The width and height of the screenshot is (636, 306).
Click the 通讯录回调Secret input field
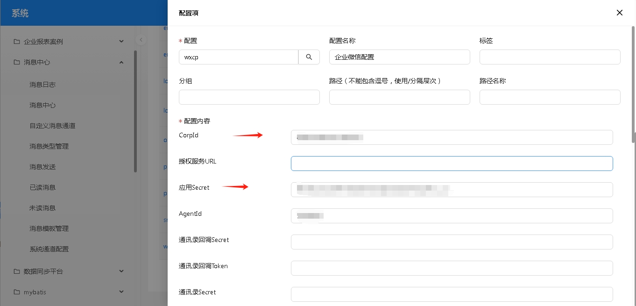pos(452,242)
